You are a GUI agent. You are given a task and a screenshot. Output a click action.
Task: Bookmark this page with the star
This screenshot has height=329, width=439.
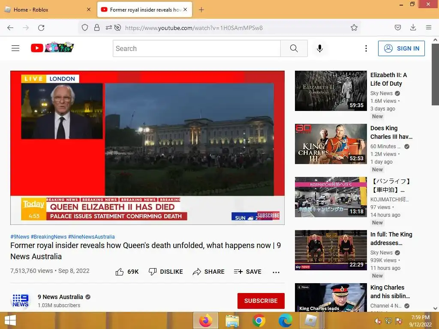coord(354,27)
